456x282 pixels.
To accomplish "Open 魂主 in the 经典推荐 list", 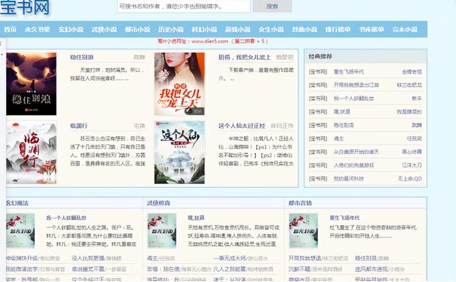I will click(339, 139).
